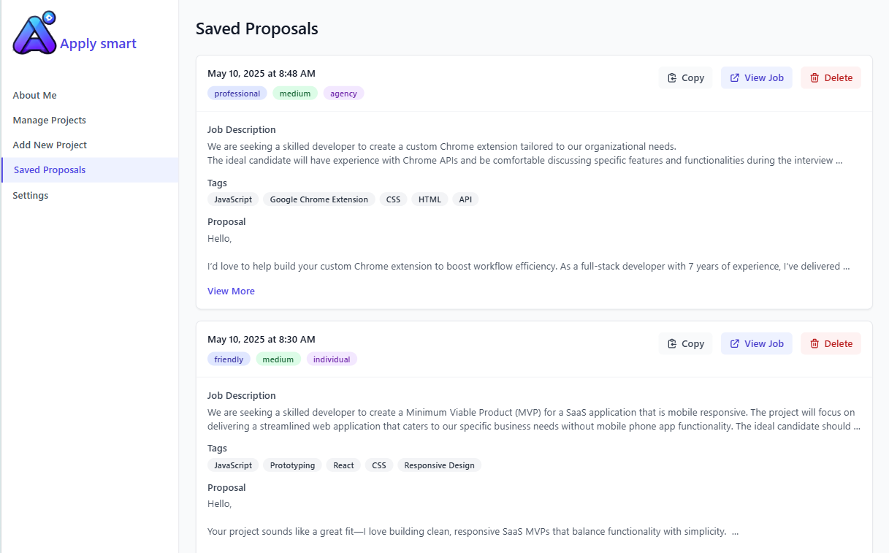Delete the 8:30 AM proposal
The width and height of the screenshot is (889, 553).
click(x=831, y=344)
